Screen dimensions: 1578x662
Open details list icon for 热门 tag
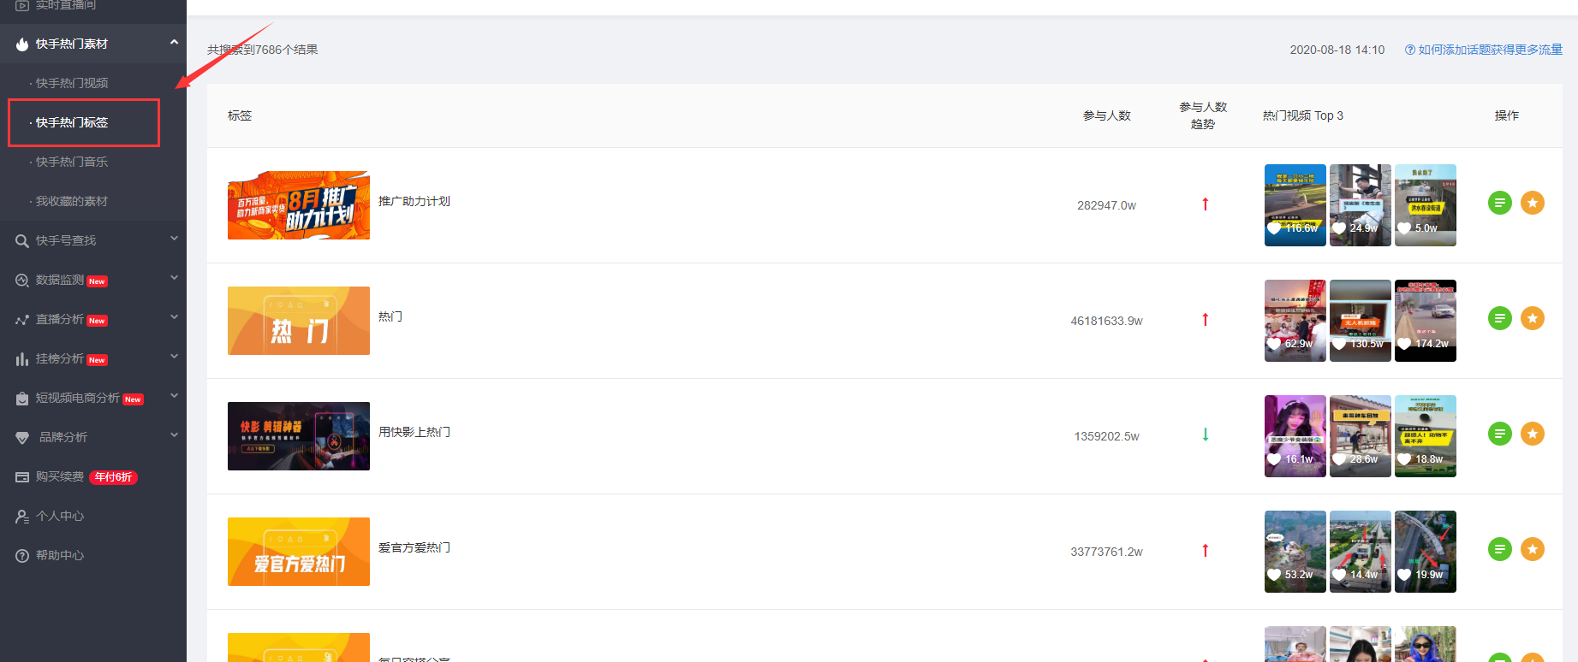click(x=1500, y=318)
